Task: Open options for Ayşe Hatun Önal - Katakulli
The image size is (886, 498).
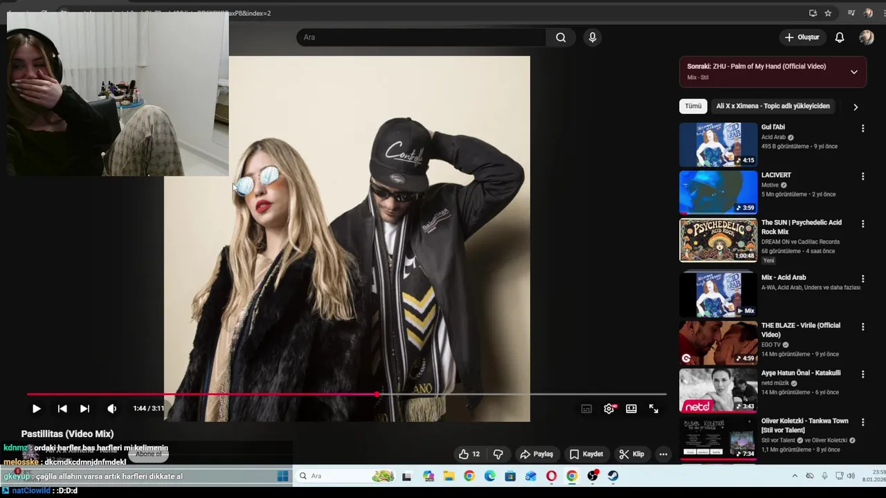Action: [862, 374]
